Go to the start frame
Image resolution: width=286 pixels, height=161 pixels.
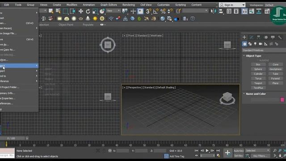[x=197, y=151]
